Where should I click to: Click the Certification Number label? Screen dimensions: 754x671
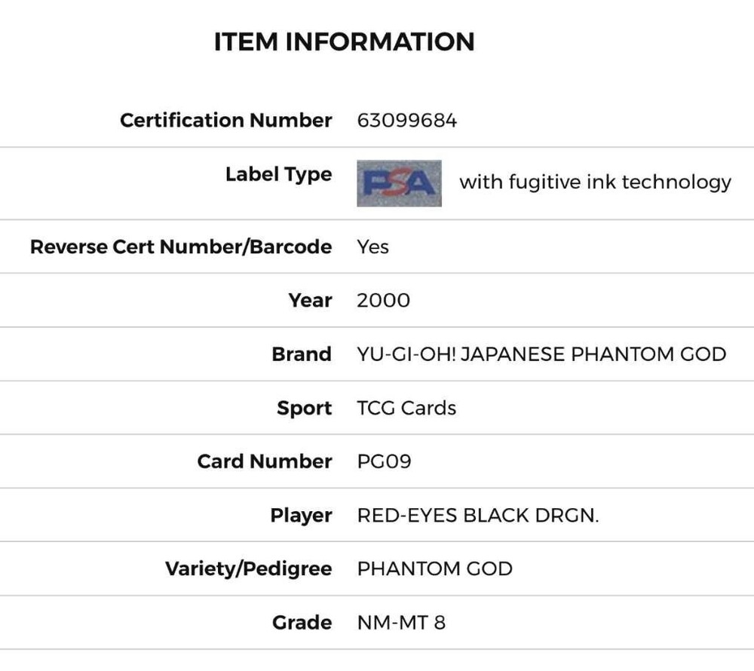pyautogui.click(x=225, y=121)
